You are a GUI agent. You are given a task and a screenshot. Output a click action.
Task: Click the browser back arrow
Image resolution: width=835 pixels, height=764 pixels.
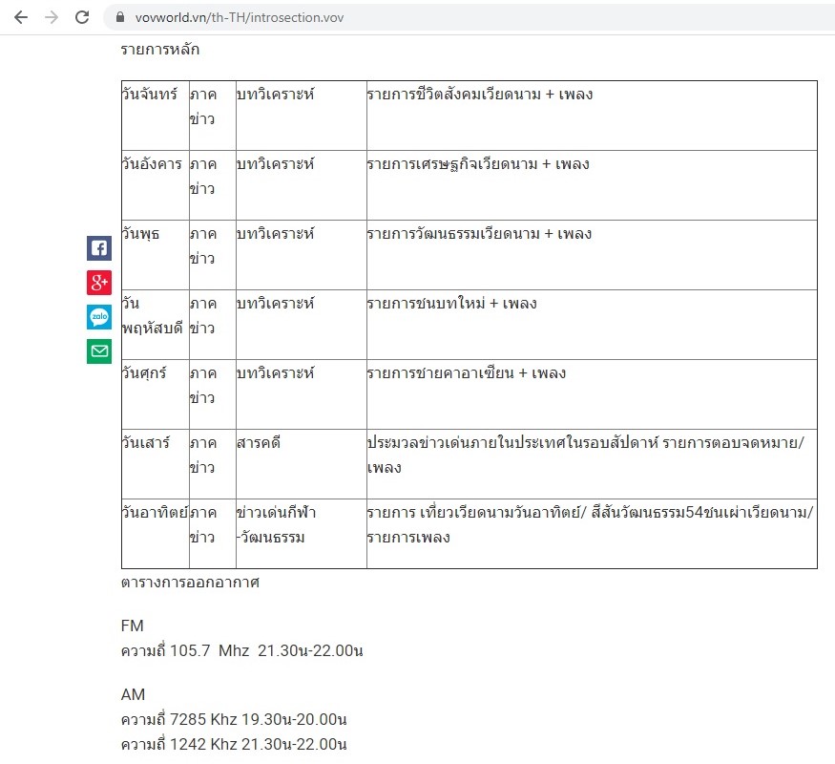click(x=20, y=17)
